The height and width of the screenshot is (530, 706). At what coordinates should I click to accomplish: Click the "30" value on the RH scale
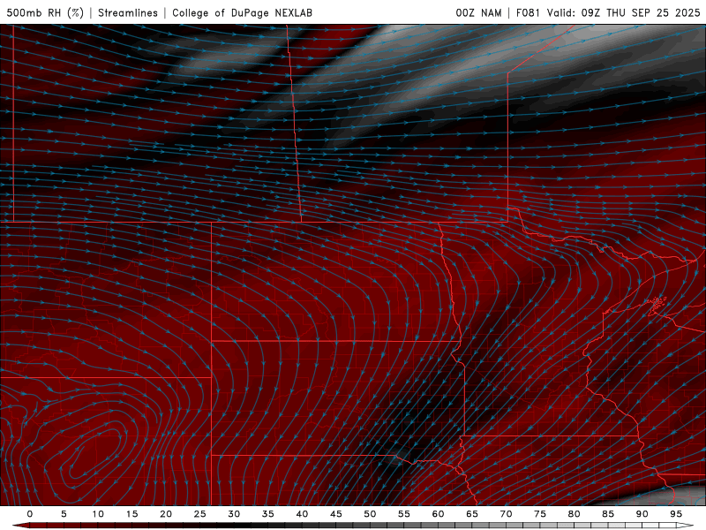pyautogui.click(x=234, y=514)
